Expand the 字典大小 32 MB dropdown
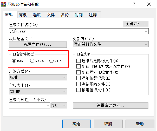Image resolution: width=157 pixels, height=131 pixels. point(38,91)
